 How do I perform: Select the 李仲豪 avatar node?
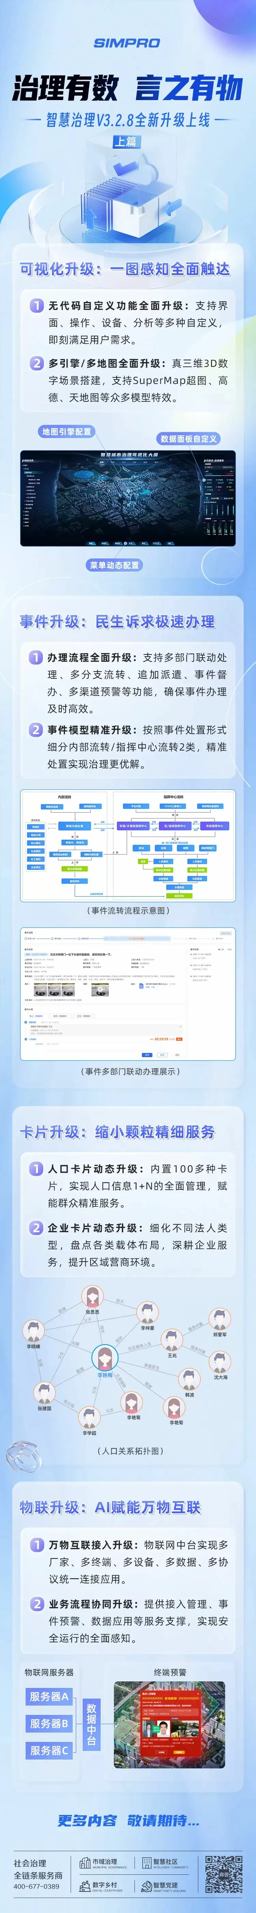tap(148, 1313)
